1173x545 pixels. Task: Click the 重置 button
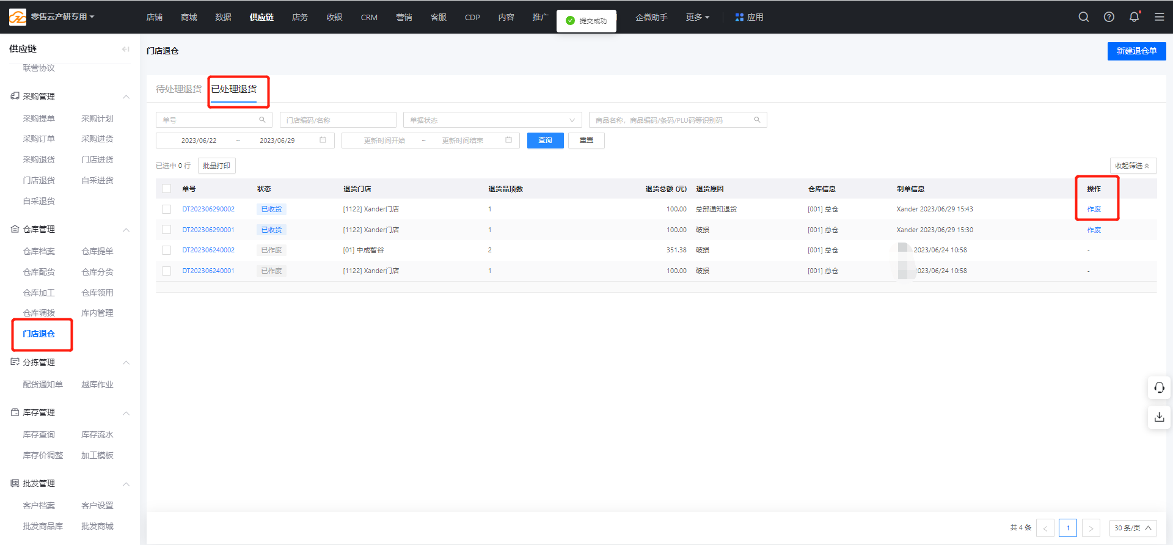[x=586, y=141]
